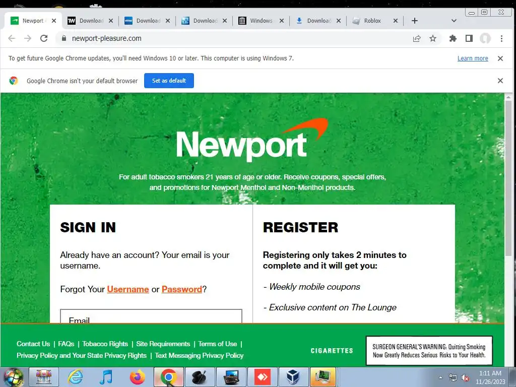Open the Learn more link
516x387 pixels.
pos(473,58)
